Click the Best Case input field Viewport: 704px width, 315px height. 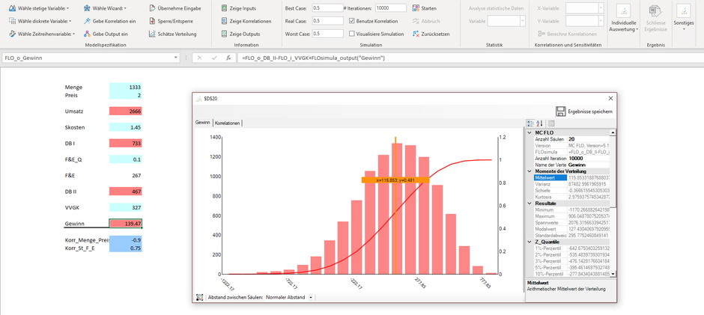[x=327, y=8]
